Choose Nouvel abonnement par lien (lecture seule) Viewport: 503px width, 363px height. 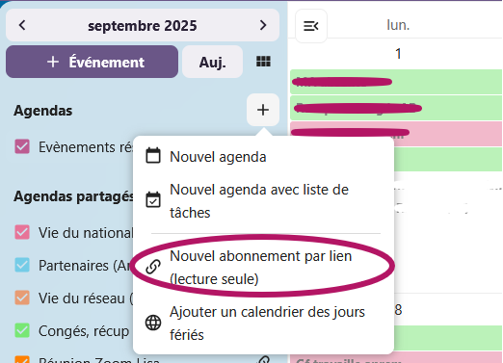263,268
